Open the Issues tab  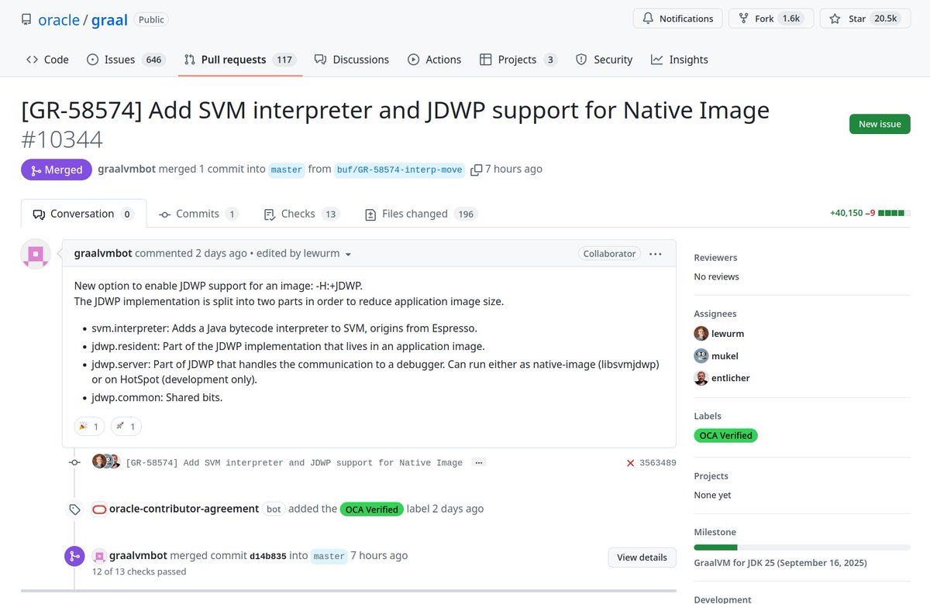coord(126,60)
